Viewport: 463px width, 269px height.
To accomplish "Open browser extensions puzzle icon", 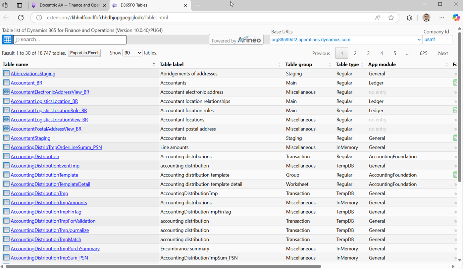I will pyautogui.click(x=409, y=18).
